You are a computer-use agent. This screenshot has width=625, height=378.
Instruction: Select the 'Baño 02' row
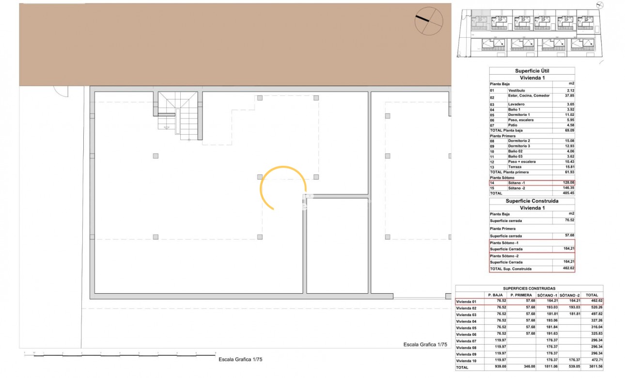(532, 151)
